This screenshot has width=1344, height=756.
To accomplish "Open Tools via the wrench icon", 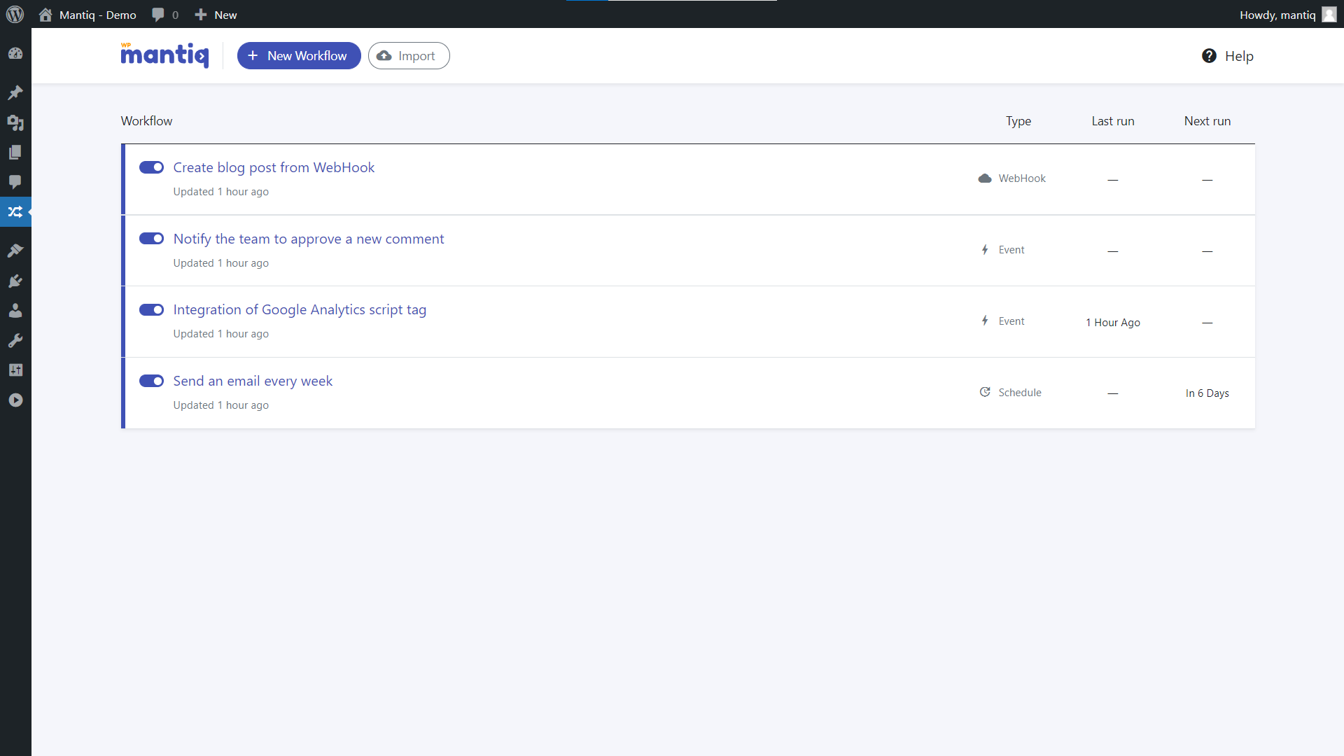I will pos(15,340).
